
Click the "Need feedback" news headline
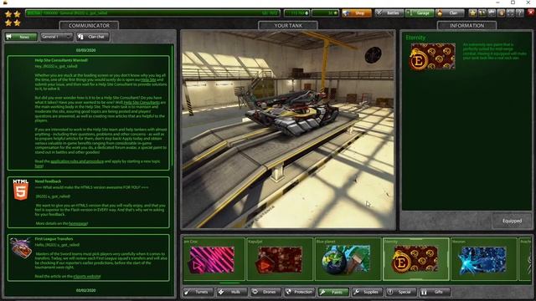click(48, 181)
